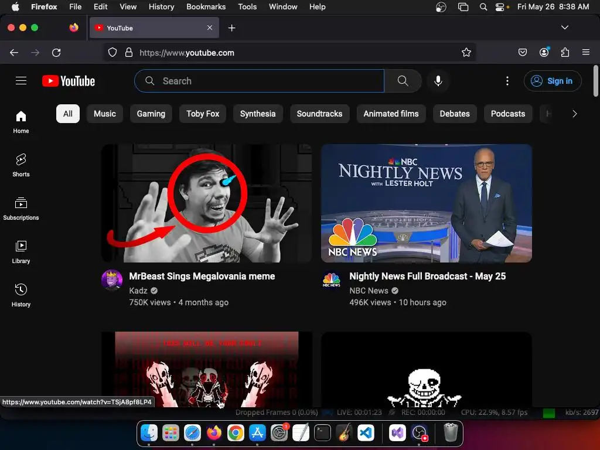Open Safari from the dock
The image size is (600, 450).
click(192, 433)
